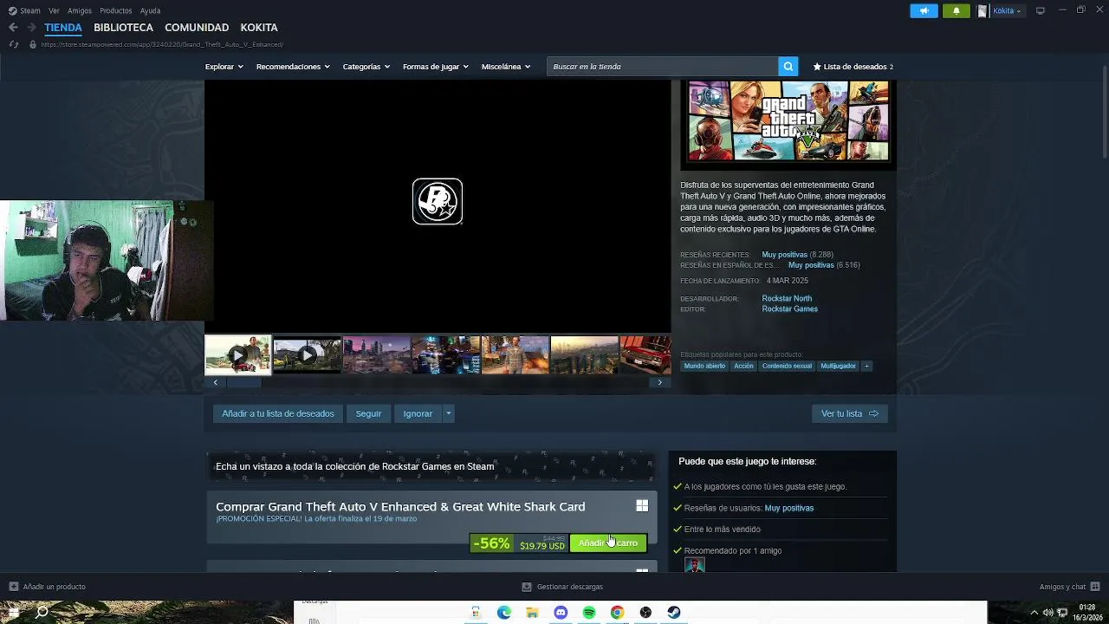The height and width of the screenshot is (624, 1109).
Task: Click the Steam announcements megaphone icon
Action: [924, 11]
